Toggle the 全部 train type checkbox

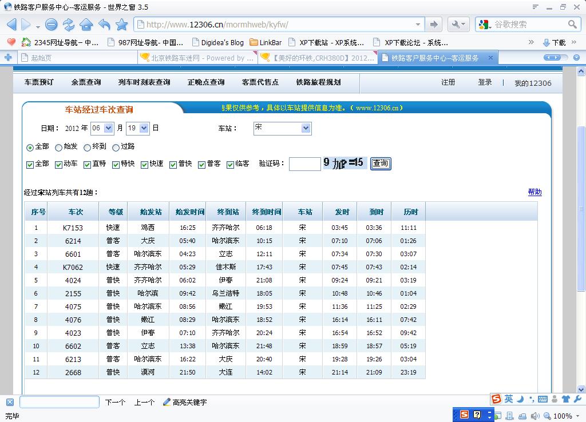tap(30, 165)
